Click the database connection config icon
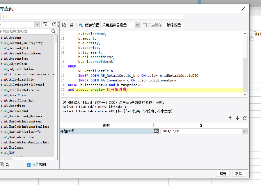The image size is (261, 185). (x=45, y=24)
